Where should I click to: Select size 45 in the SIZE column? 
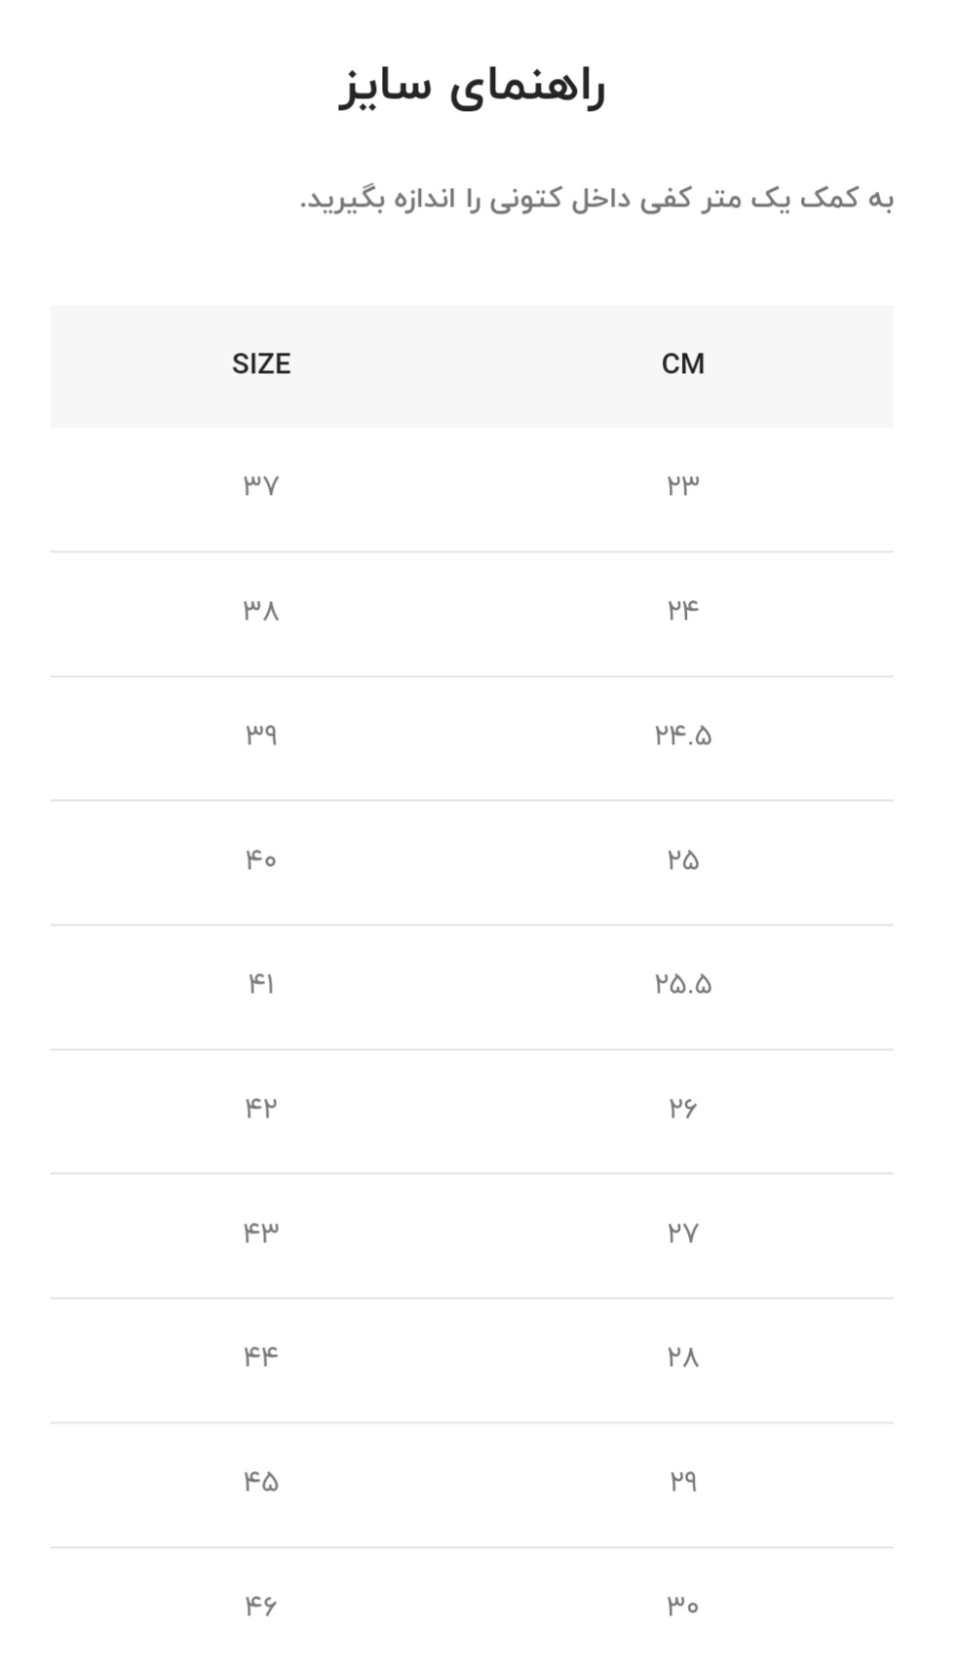(x=261, y=1482)
